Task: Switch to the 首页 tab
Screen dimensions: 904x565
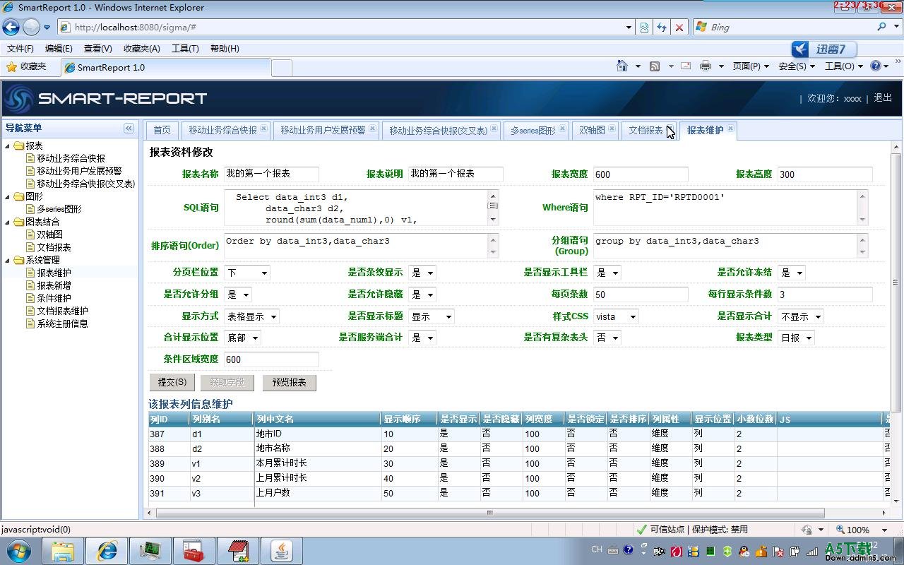Action: tap(162, 130)
